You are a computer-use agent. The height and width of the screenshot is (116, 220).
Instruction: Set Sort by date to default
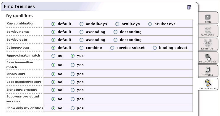(53, 40)
